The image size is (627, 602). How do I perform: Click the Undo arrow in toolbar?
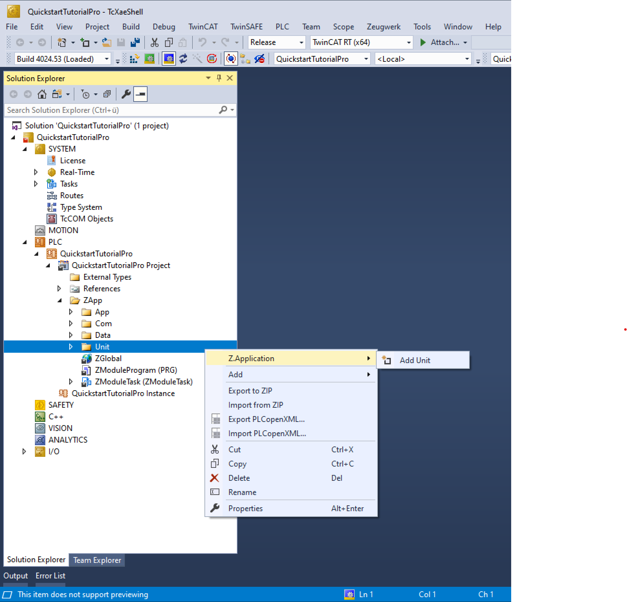pyautogui.click(x=203, y=42)
